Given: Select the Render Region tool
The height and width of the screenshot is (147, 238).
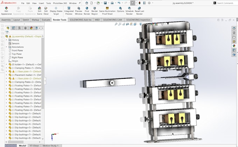Looking at the screenshot, I should [94, 11].
